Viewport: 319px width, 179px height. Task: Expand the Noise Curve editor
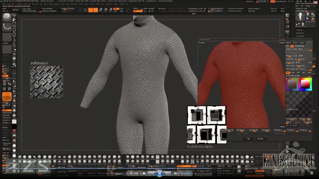(299, 104)
